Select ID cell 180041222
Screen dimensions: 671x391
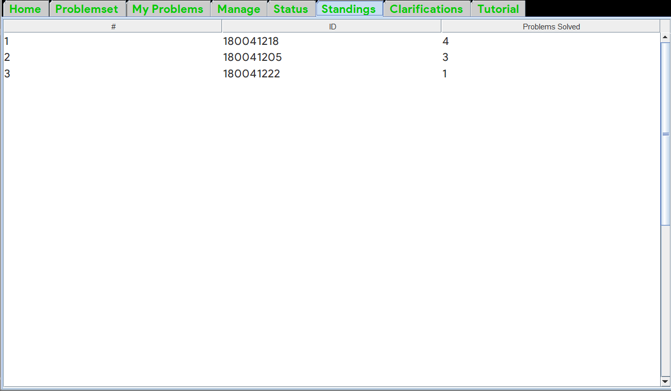(332, 73)
